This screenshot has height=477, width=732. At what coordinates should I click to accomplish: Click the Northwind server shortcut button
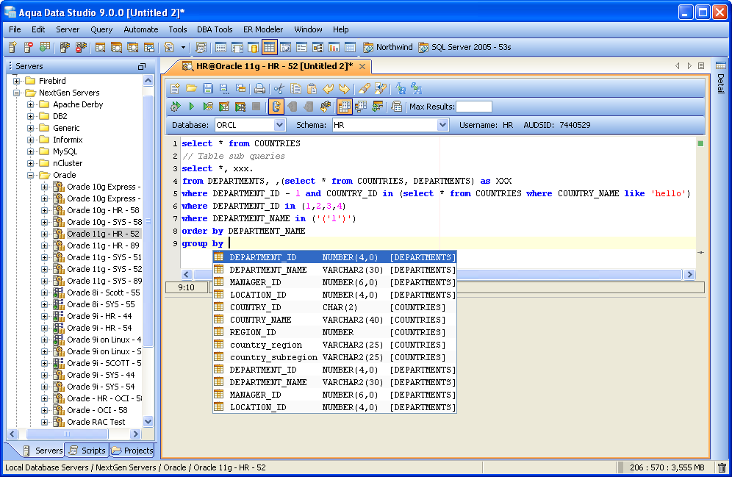coord(388,47)
